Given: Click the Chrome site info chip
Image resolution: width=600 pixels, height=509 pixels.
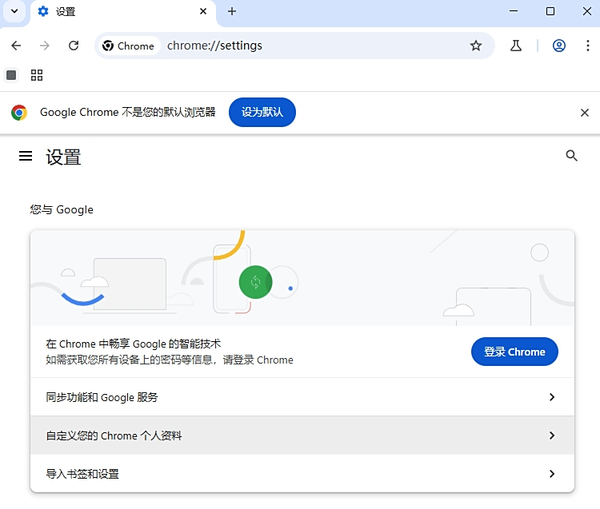Looking at the screenshot, I should 129,46.
